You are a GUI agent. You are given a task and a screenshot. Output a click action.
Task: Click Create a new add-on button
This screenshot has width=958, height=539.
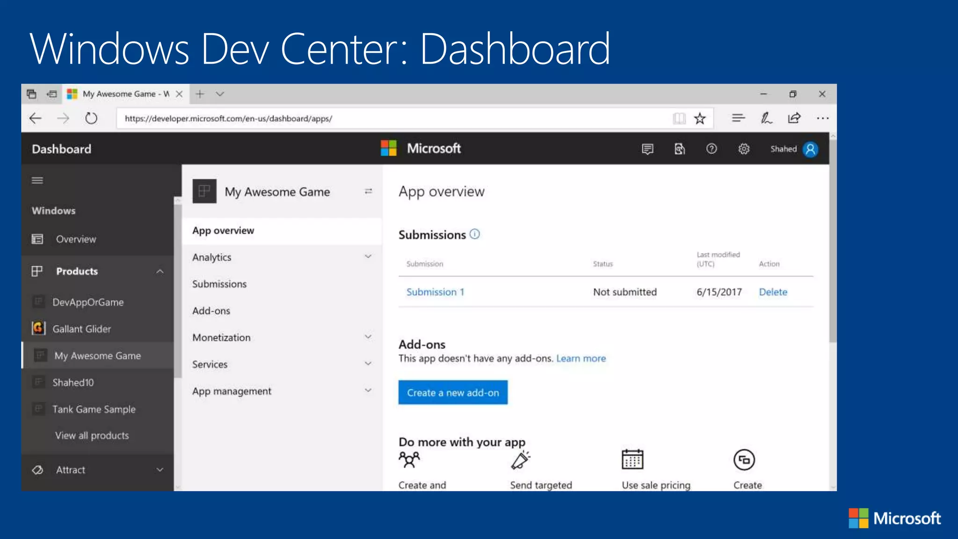tap(453, 393)
